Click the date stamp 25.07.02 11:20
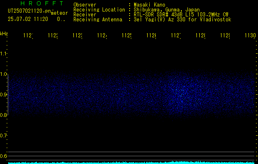Screen dimensions: 258x164 click(x=28, y=19)
